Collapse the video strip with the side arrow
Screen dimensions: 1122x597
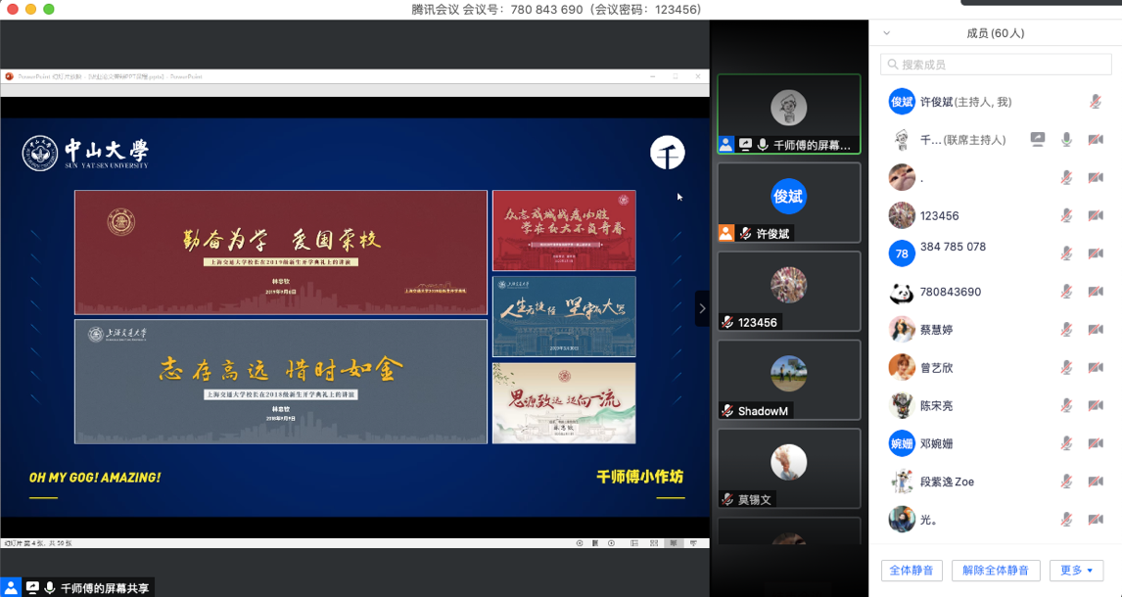pos(702,308)
